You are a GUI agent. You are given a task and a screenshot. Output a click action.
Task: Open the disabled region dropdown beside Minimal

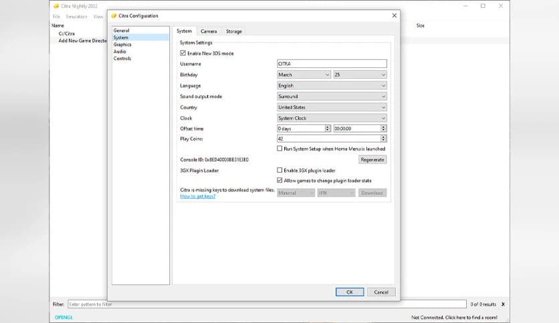click(x=336, y=193)
